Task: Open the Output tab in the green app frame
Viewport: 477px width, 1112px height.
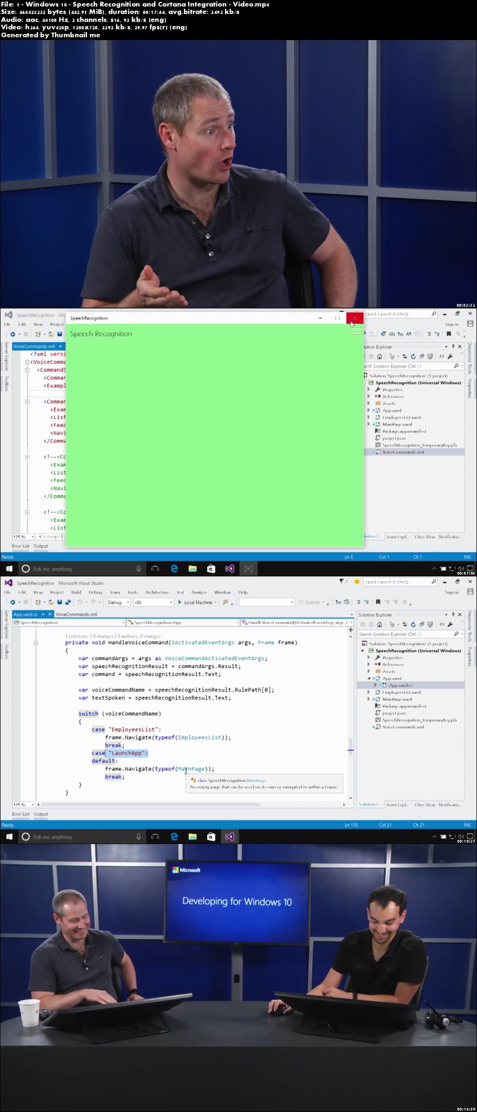Action: (41, 546)
